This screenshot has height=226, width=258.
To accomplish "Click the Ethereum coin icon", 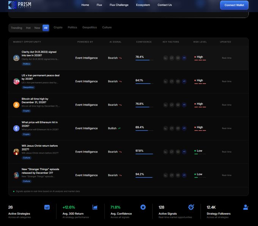I will 16,128.
